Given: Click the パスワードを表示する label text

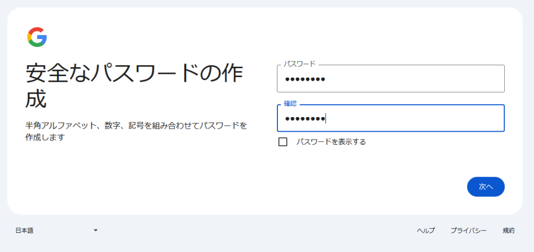Looking at the screenshot, I should click(331, 142).
